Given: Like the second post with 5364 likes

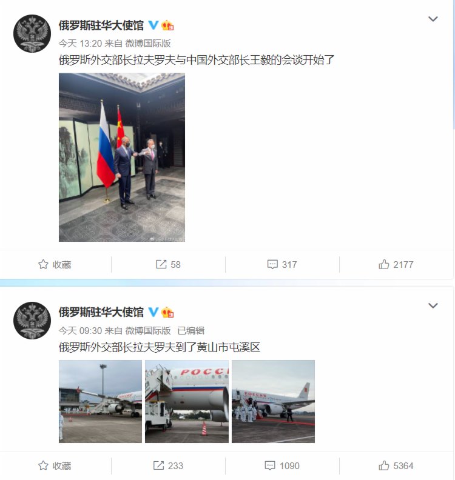Looking at the screenshot, I should [x=396, y=465].
